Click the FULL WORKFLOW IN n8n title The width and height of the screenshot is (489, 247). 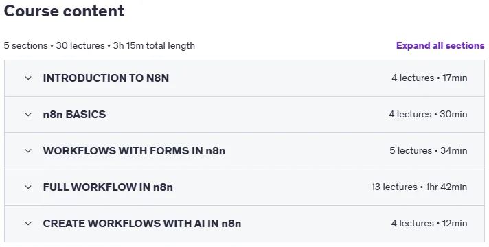point(108,187)
